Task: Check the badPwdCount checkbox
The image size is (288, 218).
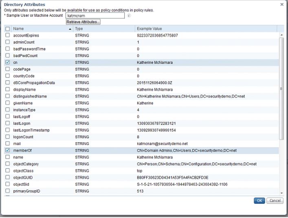Action: pos(7,55)
